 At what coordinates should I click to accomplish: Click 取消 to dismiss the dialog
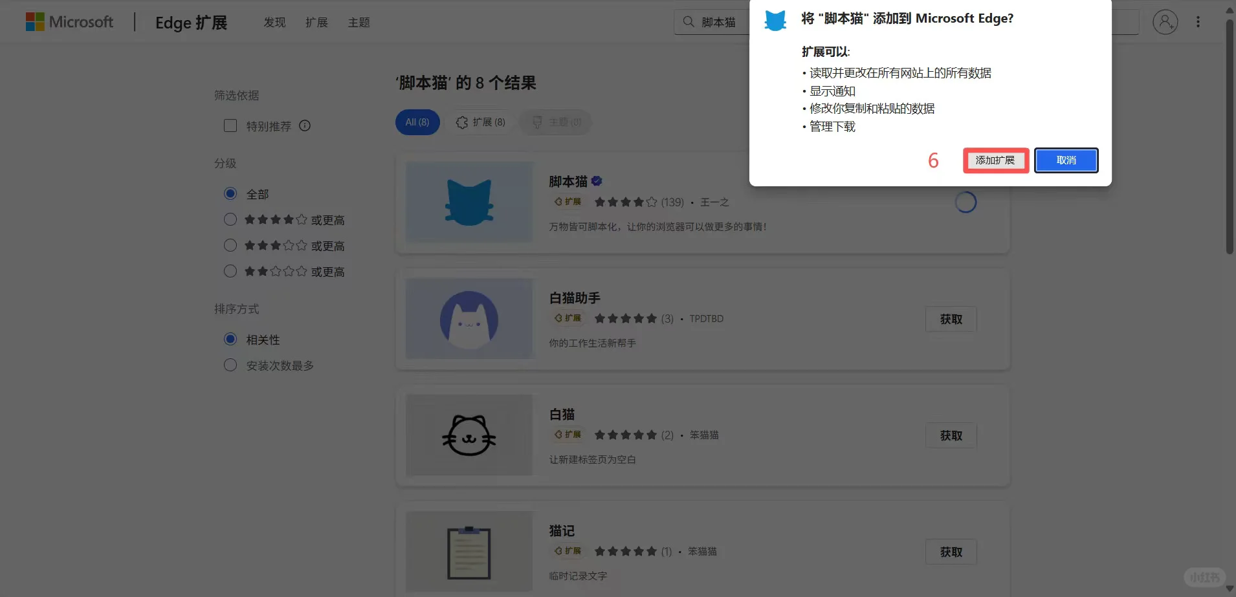point(1065,160)
